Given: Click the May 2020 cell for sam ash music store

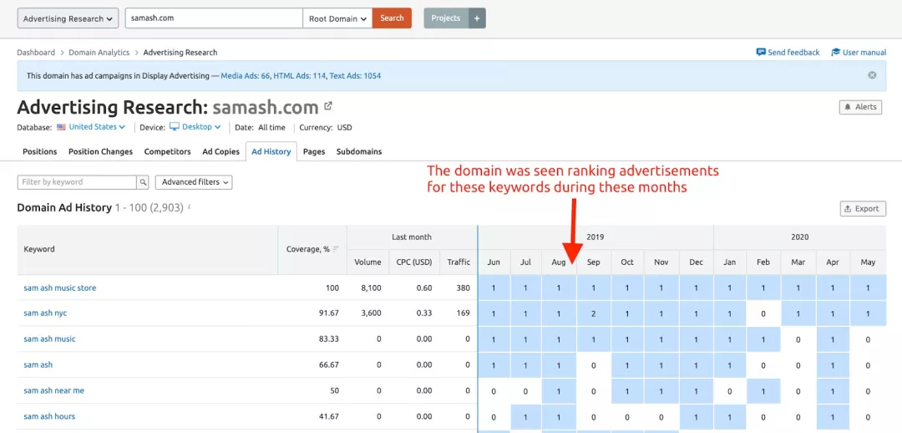Looking at the screenshot, I should pos(868,288).
